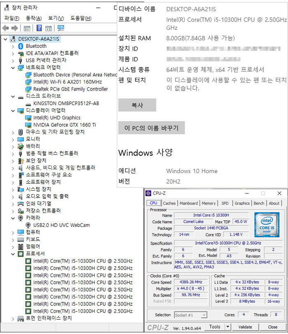Open the 보기(V) menu
The image size is (288, 334).
56,18
